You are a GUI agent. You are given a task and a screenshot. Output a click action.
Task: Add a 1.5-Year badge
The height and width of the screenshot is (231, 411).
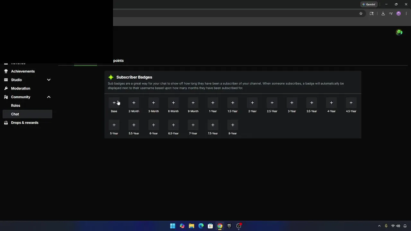[x=232, y=103]
